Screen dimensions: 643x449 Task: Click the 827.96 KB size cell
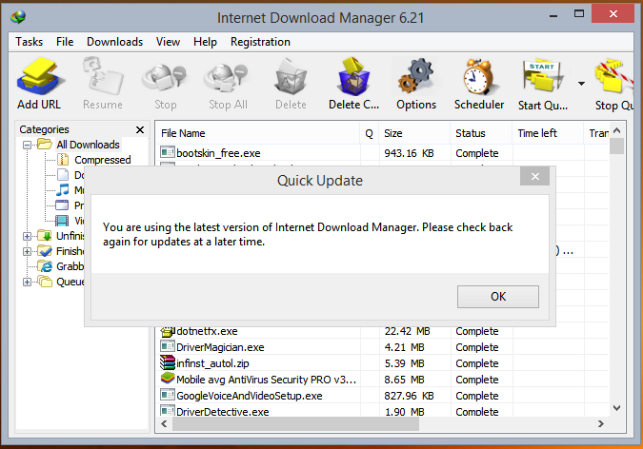pos(409,396)
